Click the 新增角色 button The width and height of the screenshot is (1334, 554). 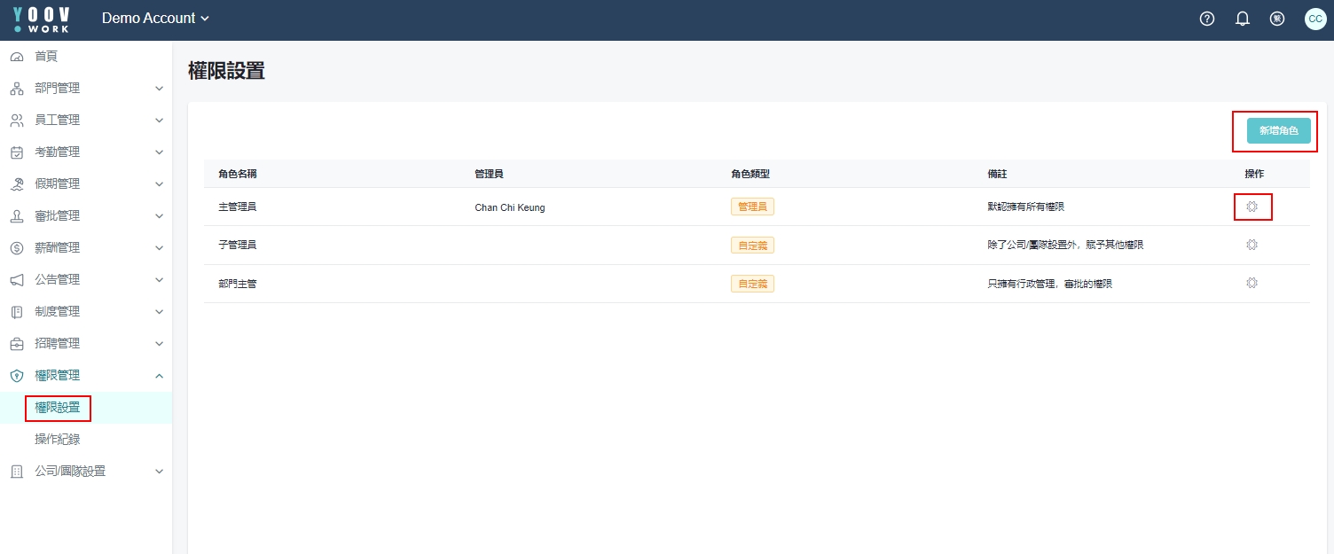pyautogui.click(x=1278, y=130)
